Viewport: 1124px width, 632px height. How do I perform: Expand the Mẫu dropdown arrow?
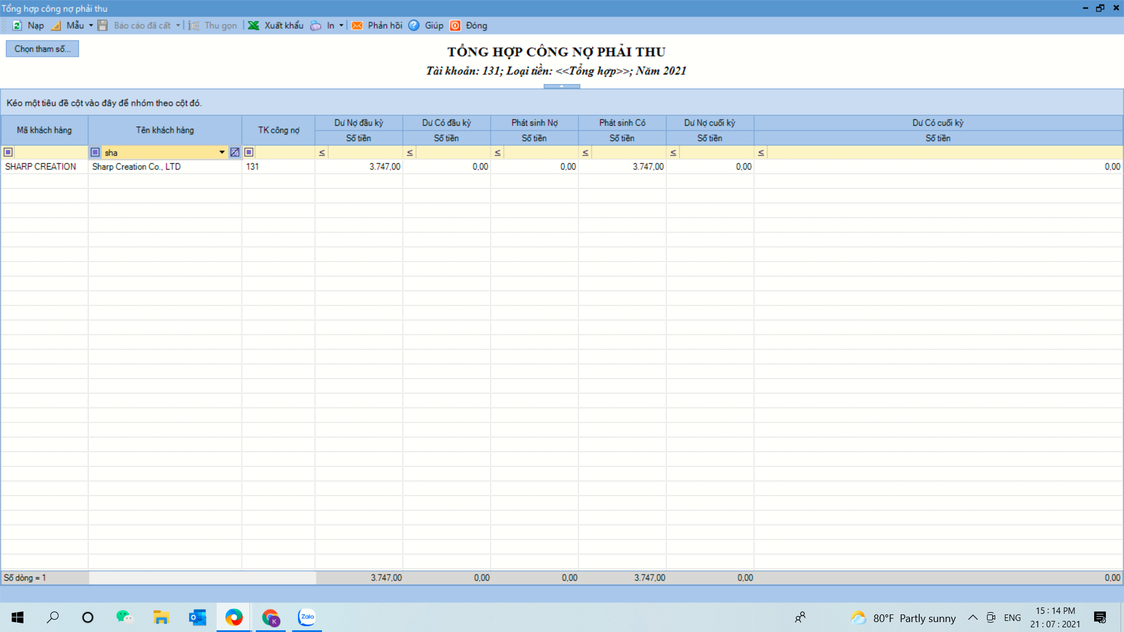click(91, 25)
